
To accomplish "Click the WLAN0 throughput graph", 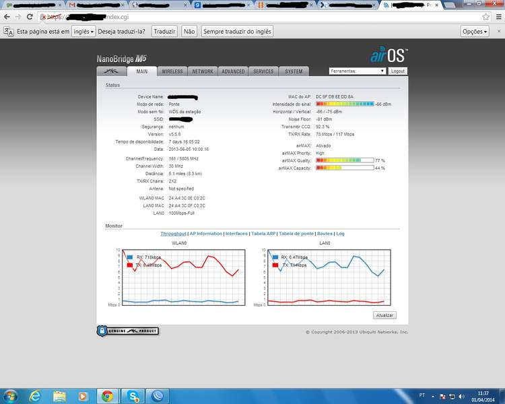I will coord(184,277).
